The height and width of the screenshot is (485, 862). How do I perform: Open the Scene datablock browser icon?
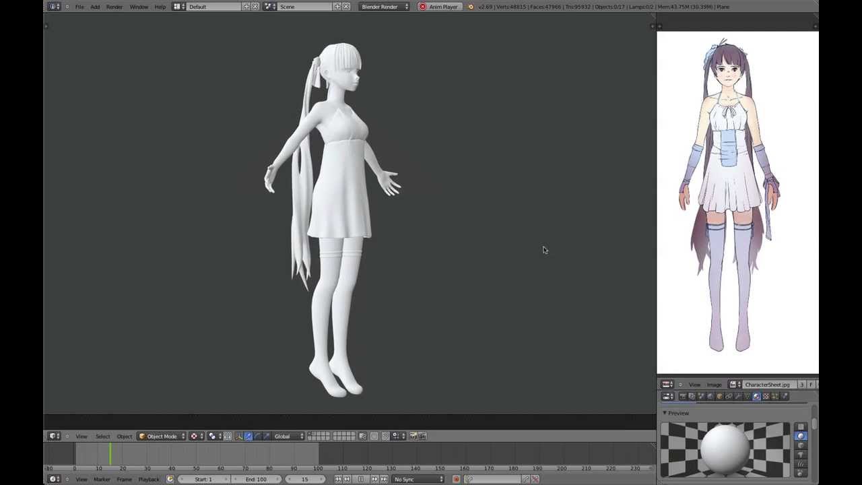click(x=269, y=7)
